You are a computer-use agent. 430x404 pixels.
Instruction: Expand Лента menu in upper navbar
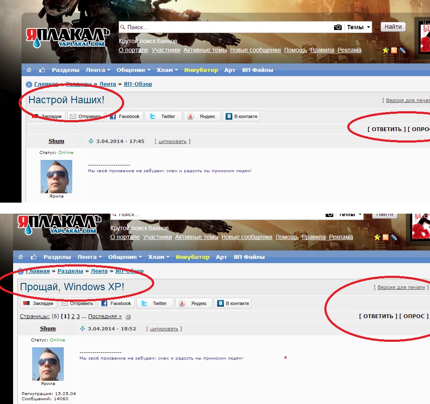[x=98, y=70]
